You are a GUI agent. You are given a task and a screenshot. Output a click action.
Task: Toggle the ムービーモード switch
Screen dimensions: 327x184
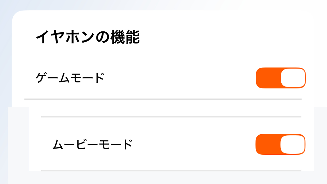pos(280,144)
